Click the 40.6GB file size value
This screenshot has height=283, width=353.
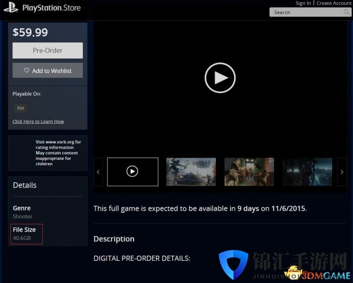pos(22,238)
